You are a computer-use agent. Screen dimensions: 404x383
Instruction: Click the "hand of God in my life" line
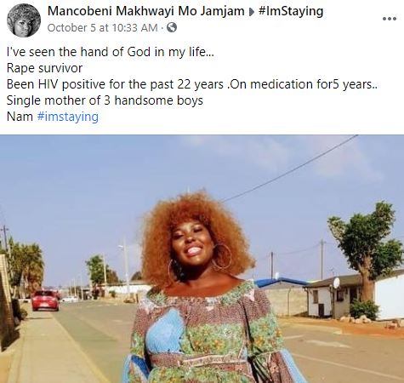110,52
